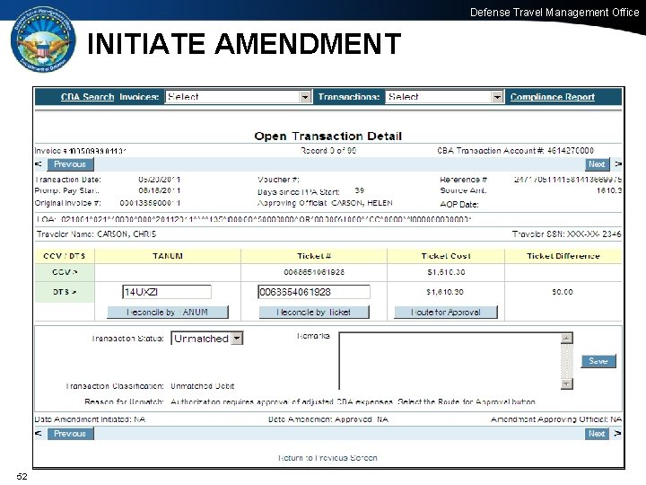Click approving official CARSON, HELEN
Image resolution: width=646 pixels, height=485 pixels.
click(x=362, y=203)
